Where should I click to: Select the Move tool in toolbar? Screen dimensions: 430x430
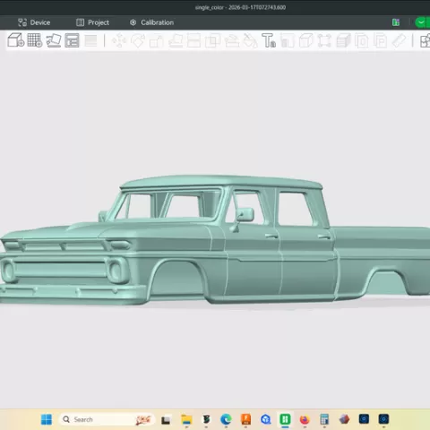coord(119,40)
